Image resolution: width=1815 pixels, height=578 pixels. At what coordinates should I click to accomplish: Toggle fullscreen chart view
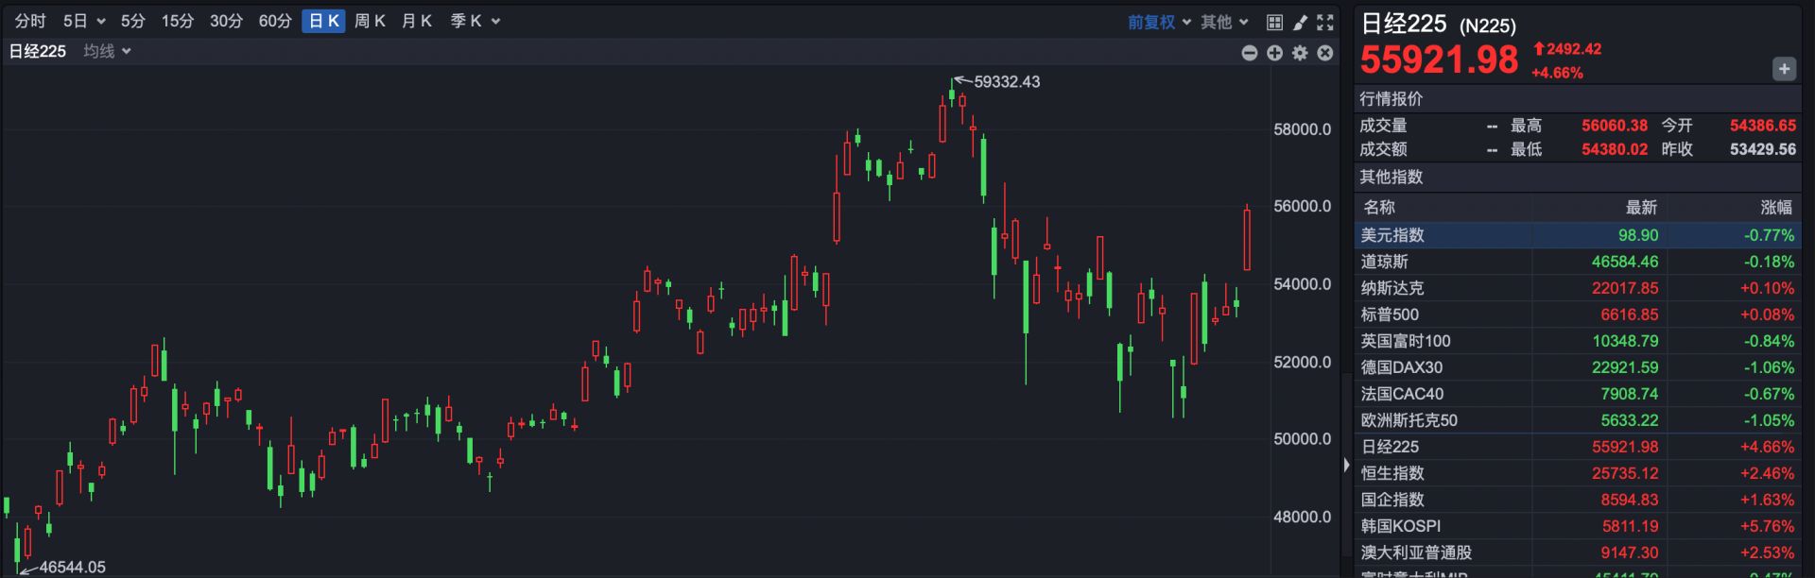point(1325,22)
